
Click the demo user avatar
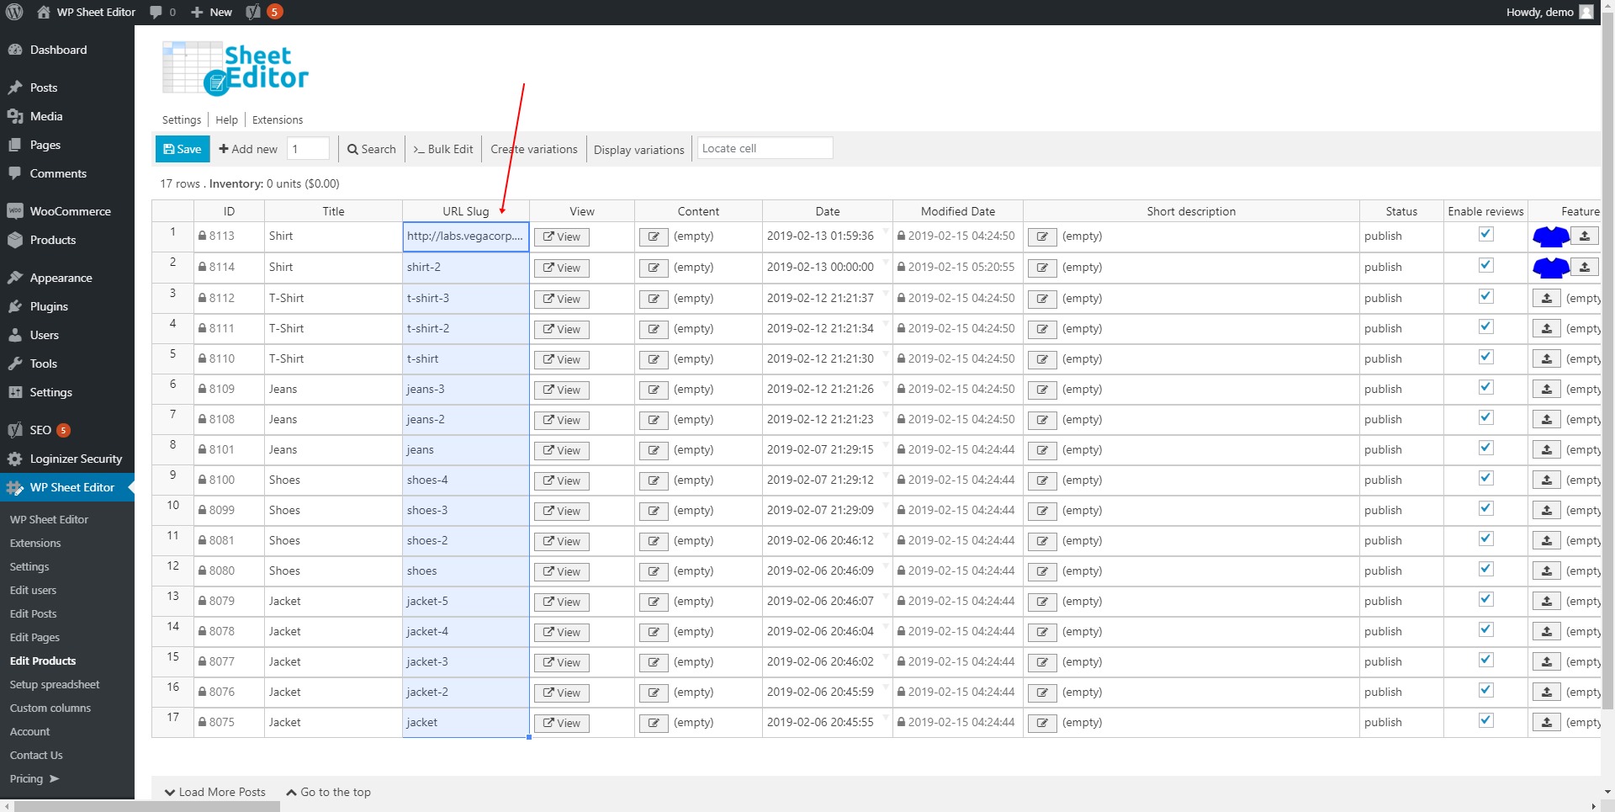[1586, 12]
